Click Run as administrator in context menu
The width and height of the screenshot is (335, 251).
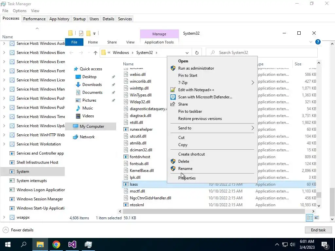pyautogui.click(x=196, y=68)
